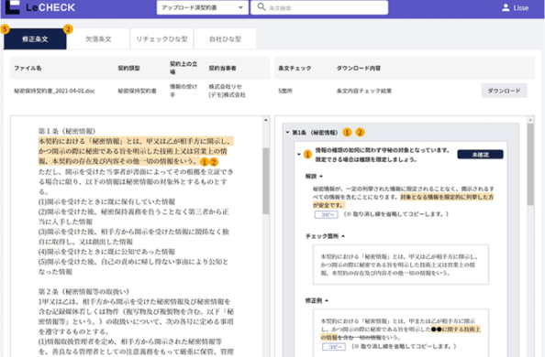Click badge 1 in the contract text

click(x=205, y=162)
